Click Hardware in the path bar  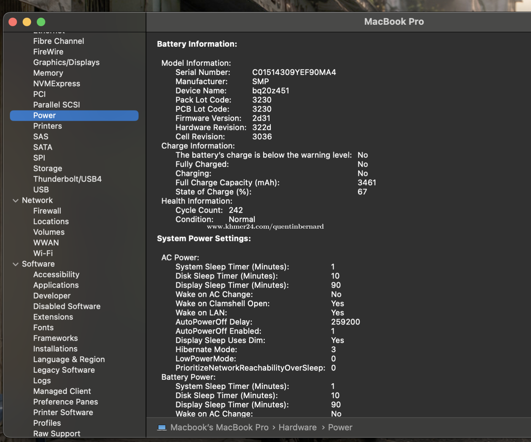[x=298, y=427]
